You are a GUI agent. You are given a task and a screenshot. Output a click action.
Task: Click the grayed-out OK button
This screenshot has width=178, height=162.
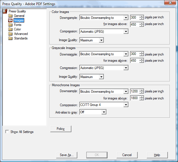[x=97, y=155]
